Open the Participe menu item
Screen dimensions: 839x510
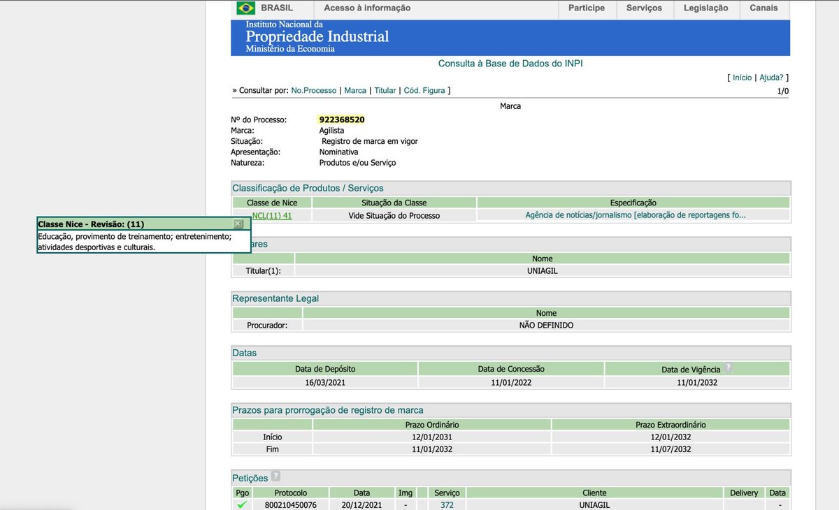(x=587, y=8)
